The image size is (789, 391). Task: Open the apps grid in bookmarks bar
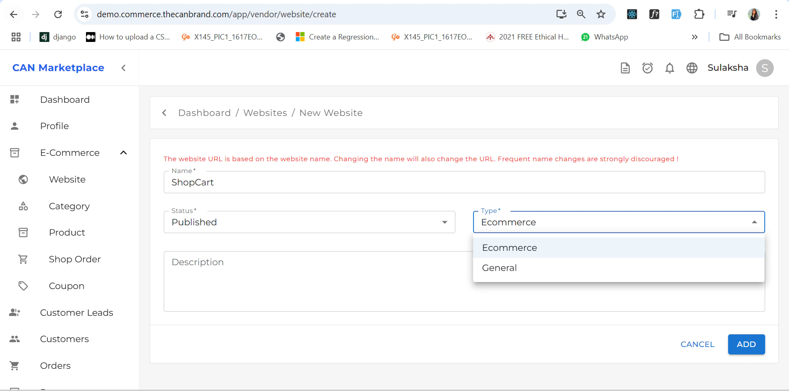tap(16, 37)
